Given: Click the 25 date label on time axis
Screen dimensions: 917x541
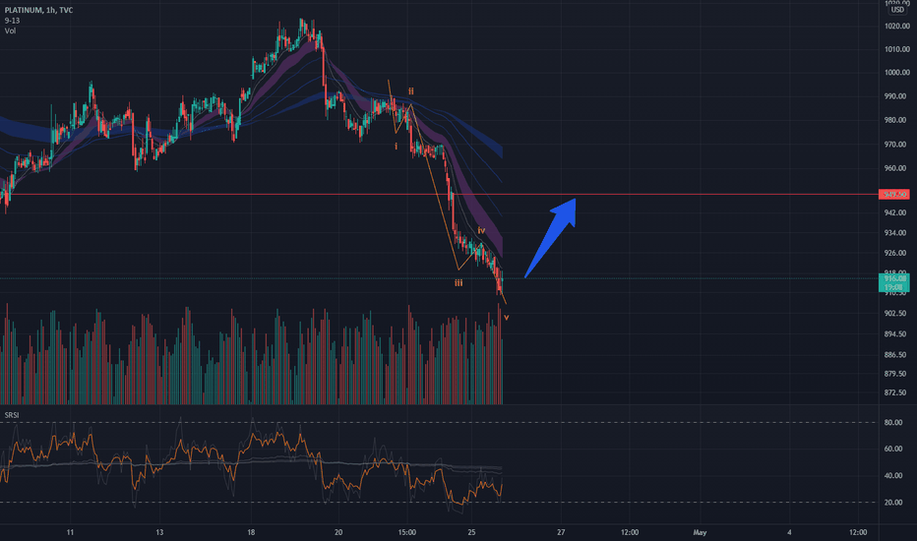Looking at the screenshot, I should pyautogui.click(x=472, y=532).
